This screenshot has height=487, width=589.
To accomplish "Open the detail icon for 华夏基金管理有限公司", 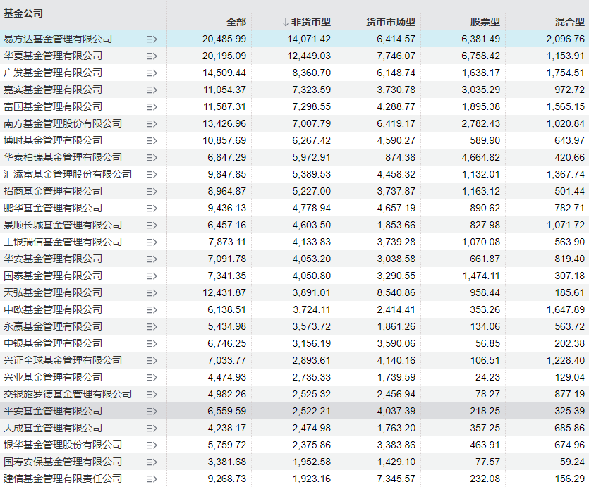I will [152, 56].
